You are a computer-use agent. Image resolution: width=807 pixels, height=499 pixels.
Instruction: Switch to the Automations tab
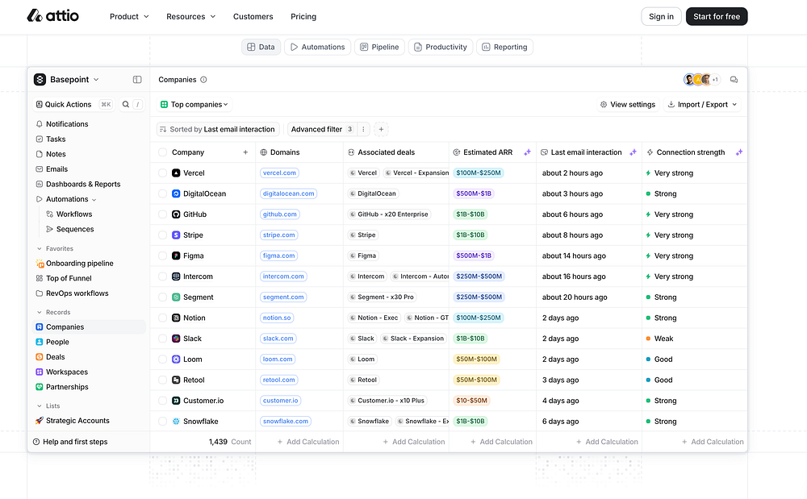pyautogui.click(x=317, y=48)
